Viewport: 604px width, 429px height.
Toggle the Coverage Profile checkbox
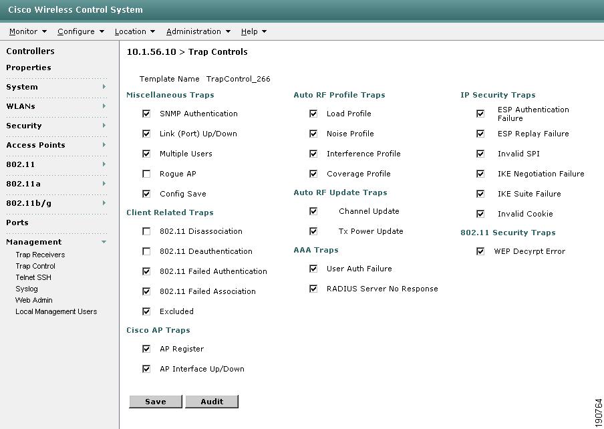[313, 174]
